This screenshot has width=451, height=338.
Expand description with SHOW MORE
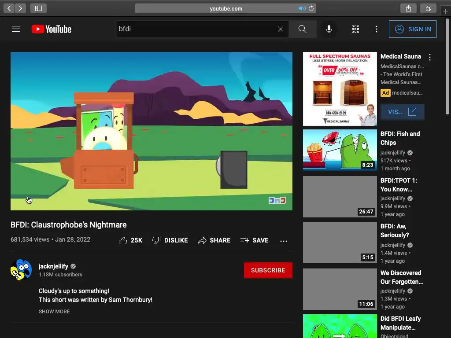click(x=54, y=312)
